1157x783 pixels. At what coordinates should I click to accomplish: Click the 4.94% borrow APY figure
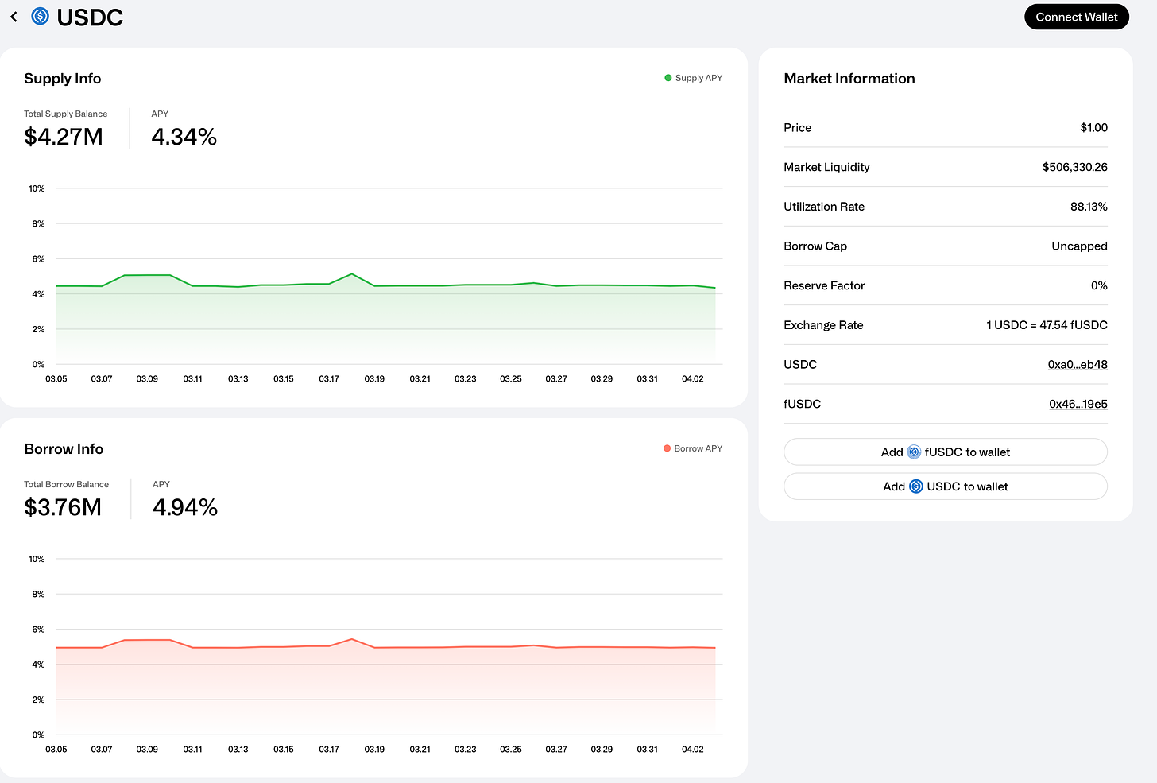pos(185,507)
